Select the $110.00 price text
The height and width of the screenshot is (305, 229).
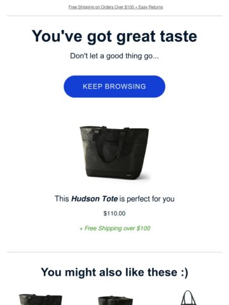pos(114,213)
